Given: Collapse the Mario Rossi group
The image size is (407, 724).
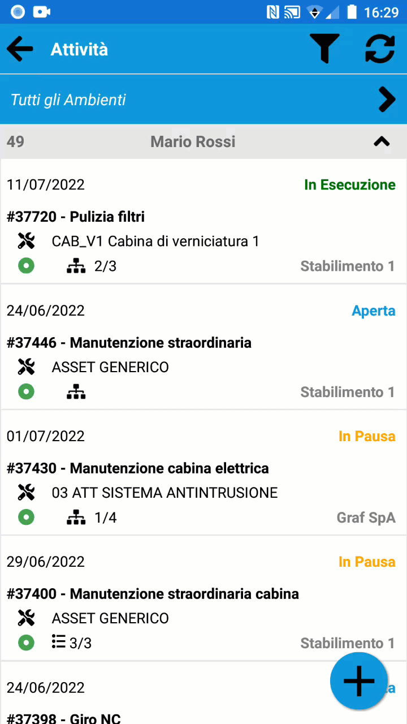Looking at the screenshot, I should point(382,141).
